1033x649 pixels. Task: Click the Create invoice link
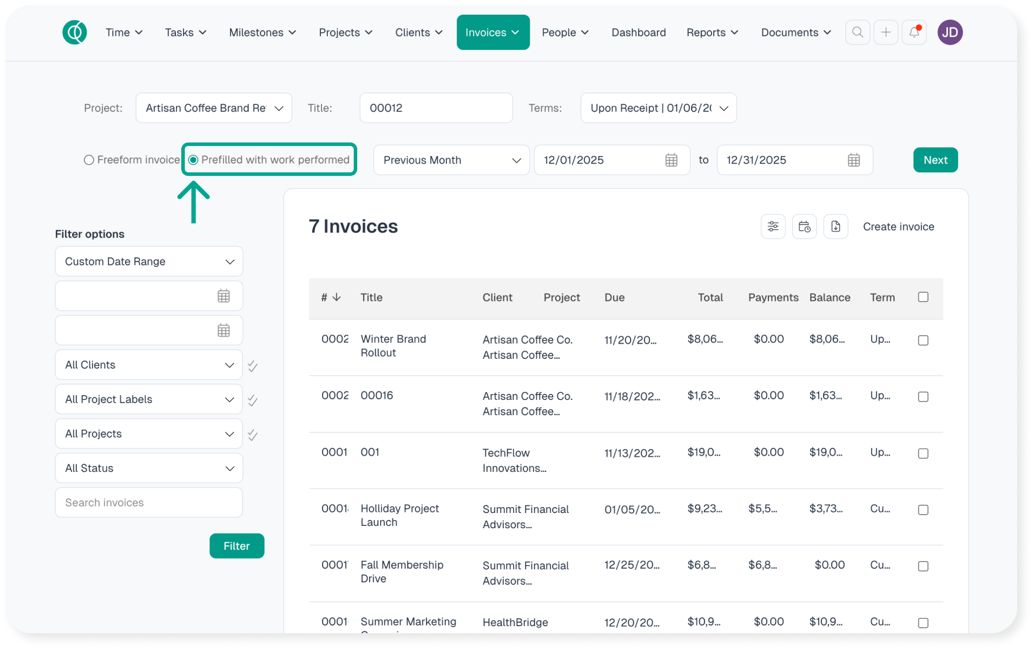coord(898,226)
